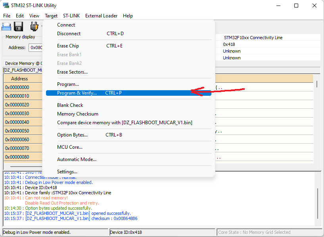This screenshot has height=237, width=324.
Task: Open MCU Core... menu entry
Action: point(128,147)
